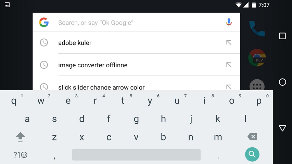Image resolution: width=292 pixels, height=164 pixels.
Task: Open recent apps square button
Action: point(282,36)
